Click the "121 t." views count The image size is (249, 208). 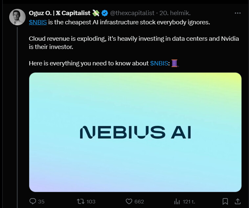pyautogui.click(x=189, y=201)
